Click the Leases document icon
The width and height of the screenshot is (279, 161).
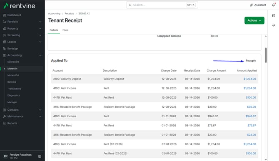coord(5,42)
